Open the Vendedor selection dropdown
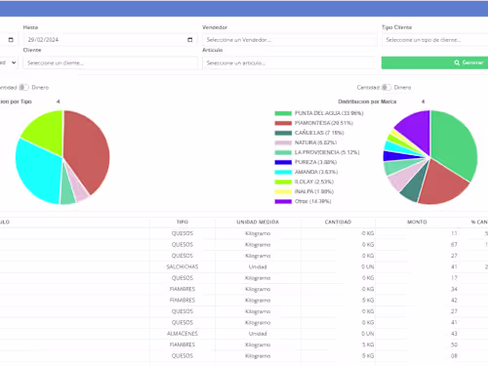Screen dimensions: 488x366 289,40
